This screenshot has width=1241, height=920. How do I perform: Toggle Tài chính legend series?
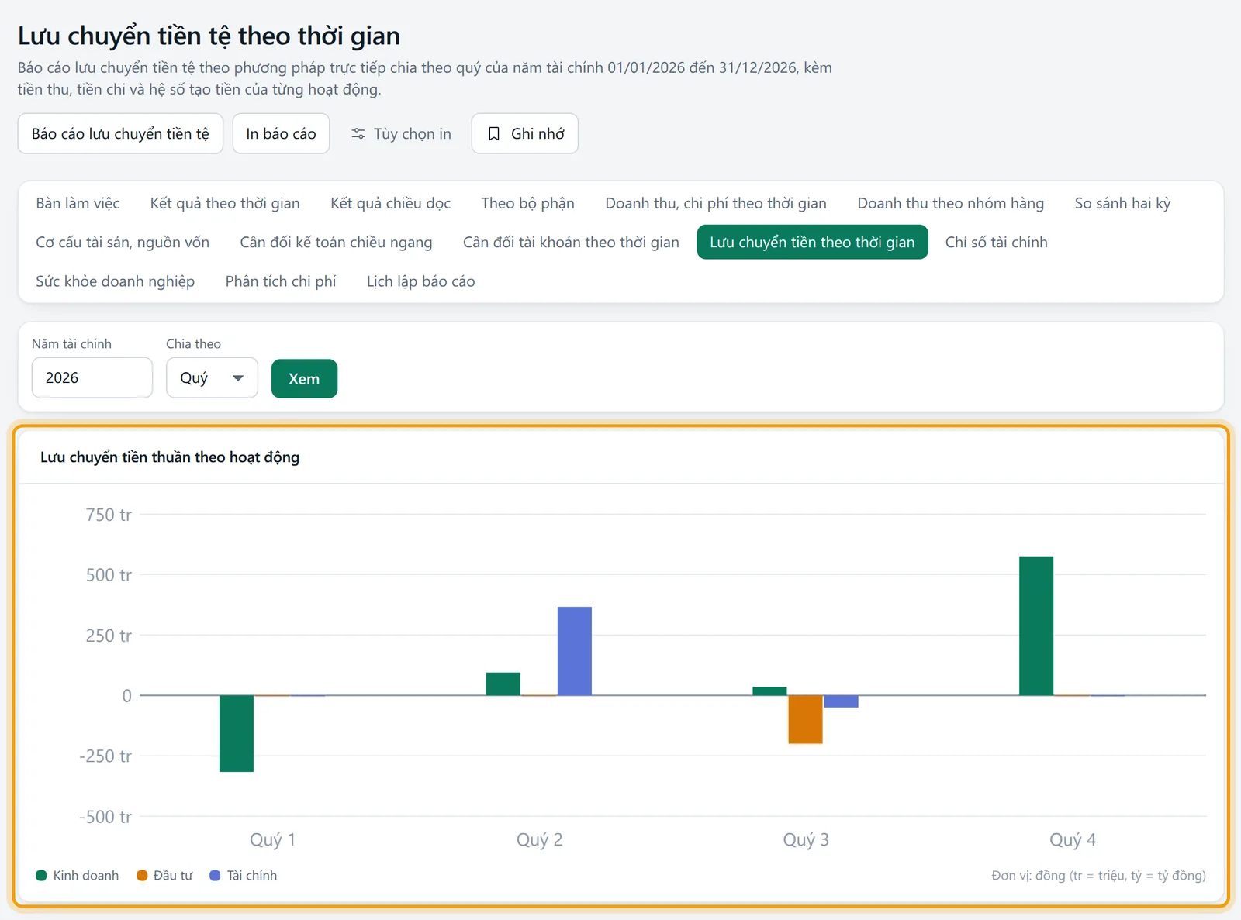244,875
